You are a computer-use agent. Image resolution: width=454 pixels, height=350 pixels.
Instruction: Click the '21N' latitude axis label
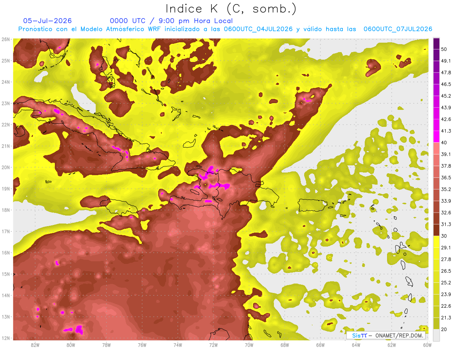point(5,146)
